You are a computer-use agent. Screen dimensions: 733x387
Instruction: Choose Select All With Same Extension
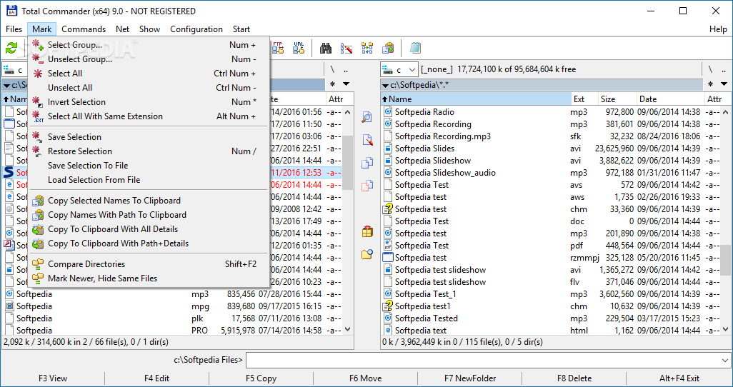click(x=149, y=116)
